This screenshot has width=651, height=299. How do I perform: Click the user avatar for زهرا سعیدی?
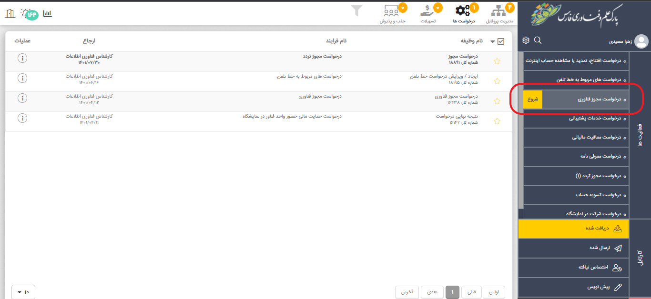641,41
